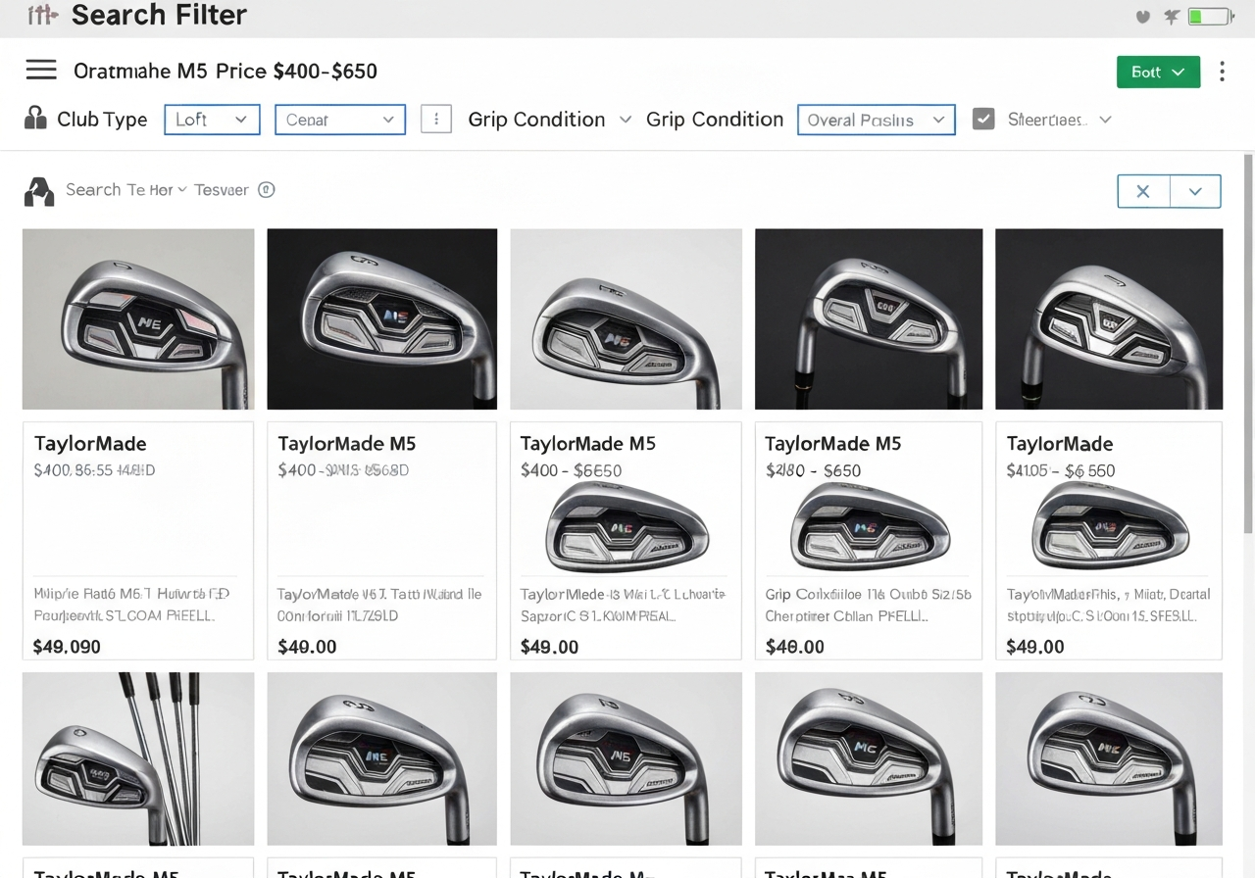Open the TaylorMade M5 listing priced $400 - $6650

(626, 541)
